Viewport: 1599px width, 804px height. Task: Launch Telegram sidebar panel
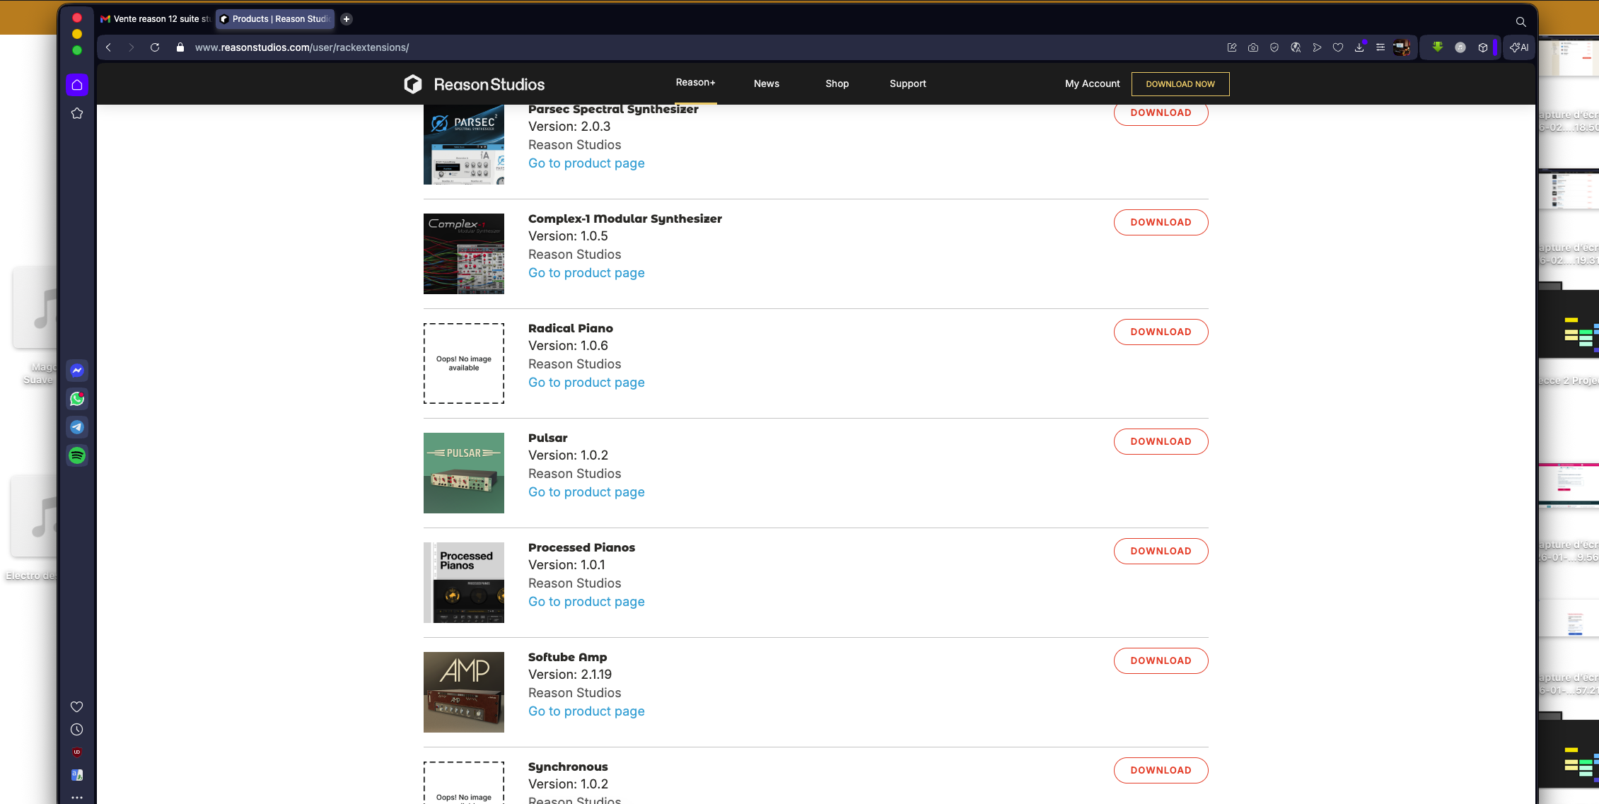click(x=77, y=427)
